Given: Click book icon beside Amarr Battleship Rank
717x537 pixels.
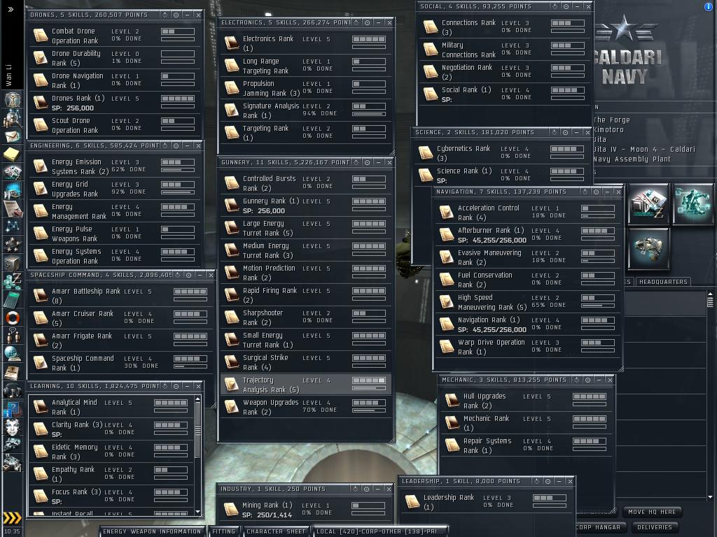Looking at the screenshot, I should pyautogui.click(x=40, y=295).
